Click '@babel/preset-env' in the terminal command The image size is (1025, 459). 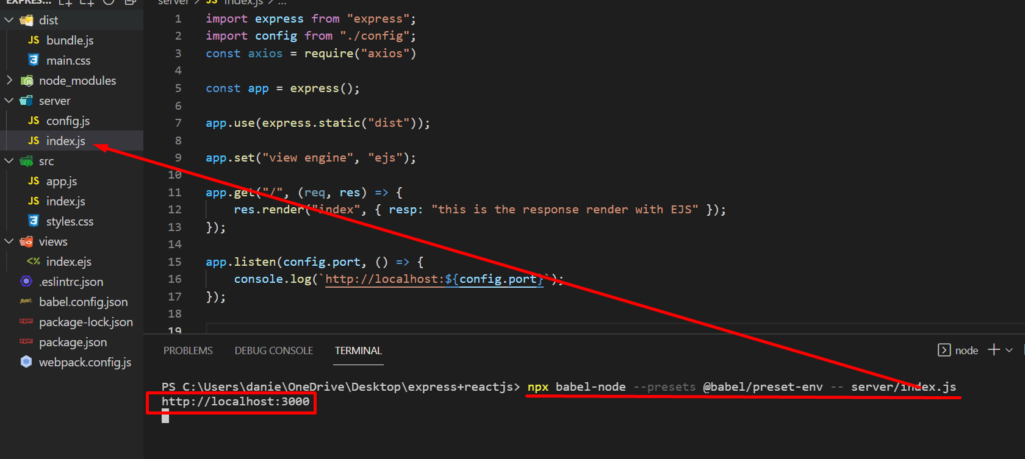pyautogui.click(x=763, y=387)
